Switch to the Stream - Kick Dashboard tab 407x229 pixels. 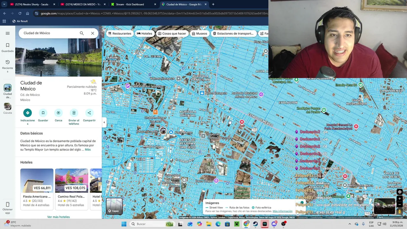point(134,4)
